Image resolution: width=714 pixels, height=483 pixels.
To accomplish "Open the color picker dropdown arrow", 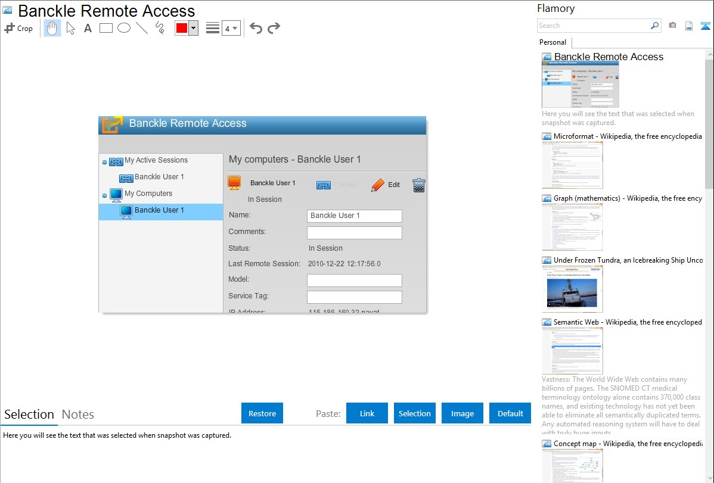I will pos(194,28).
